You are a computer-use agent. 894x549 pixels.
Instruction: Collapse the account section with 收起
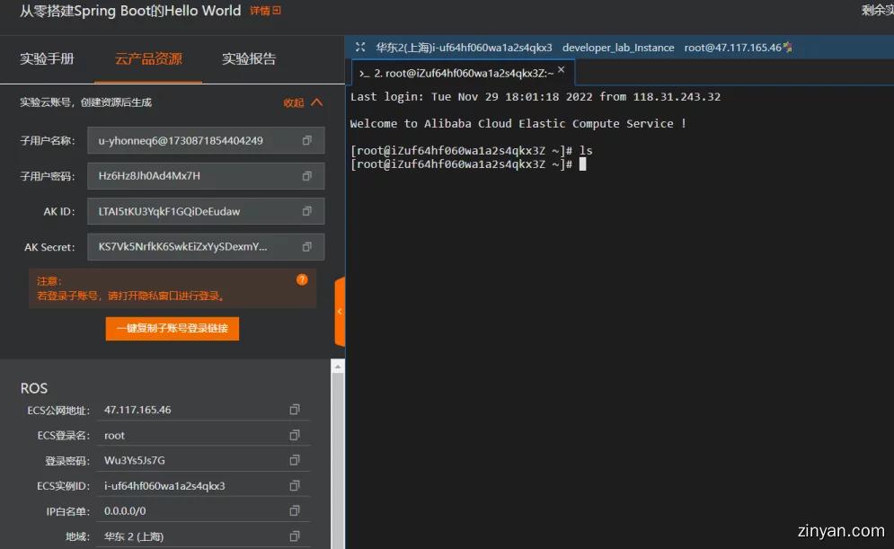click(x=303, y=102)
